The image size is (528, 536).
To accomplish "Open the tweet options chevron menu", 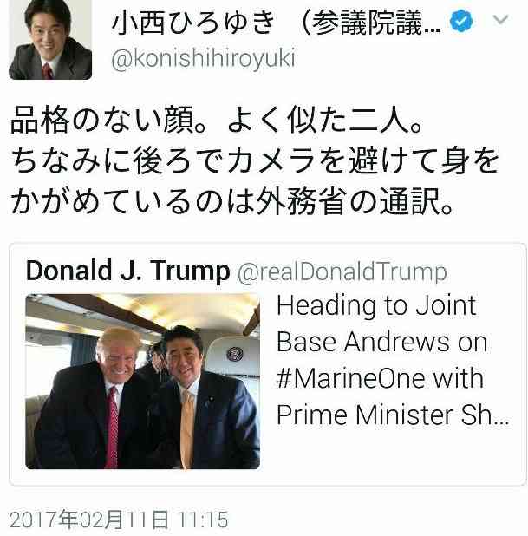I will (500, 19).
